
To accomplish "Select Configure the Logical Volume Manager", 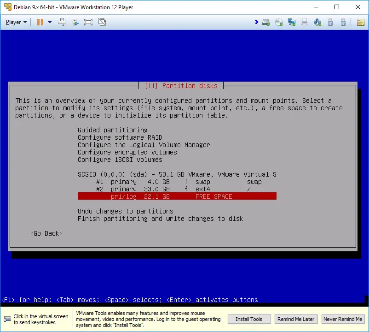I will point(144,145).
